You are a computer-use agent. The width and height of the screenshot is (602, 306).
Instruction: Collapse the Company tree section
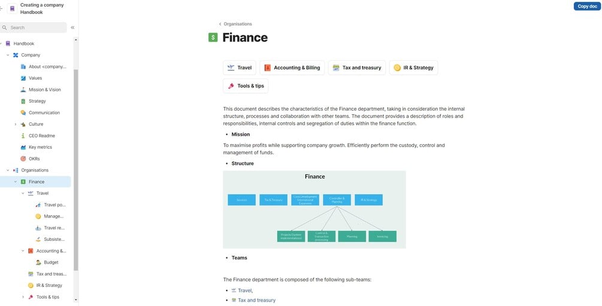[x=8, y=55]
